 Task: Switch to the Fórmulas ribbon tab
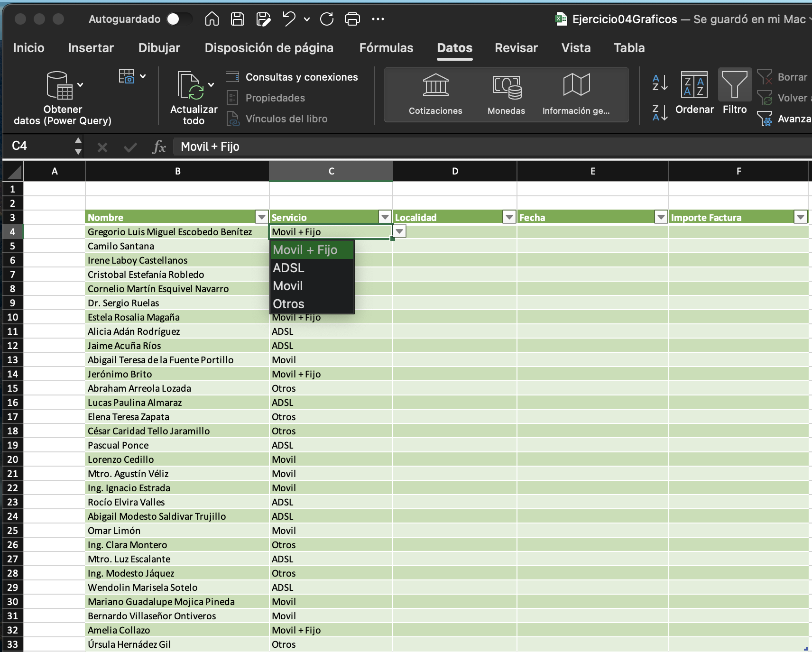tap(386, 48)
